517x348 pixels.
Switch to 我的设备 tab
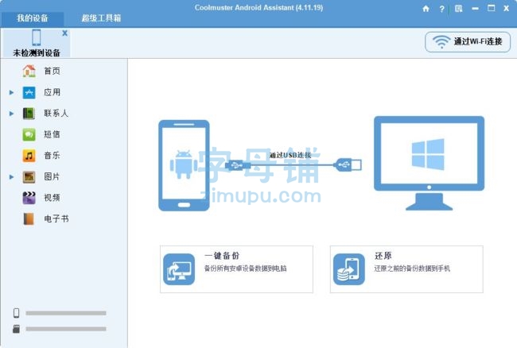point(33,18)
